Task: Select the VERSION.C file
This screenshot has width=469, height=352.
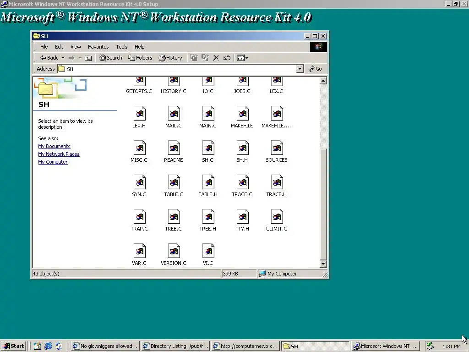Action: click(174, 255)
